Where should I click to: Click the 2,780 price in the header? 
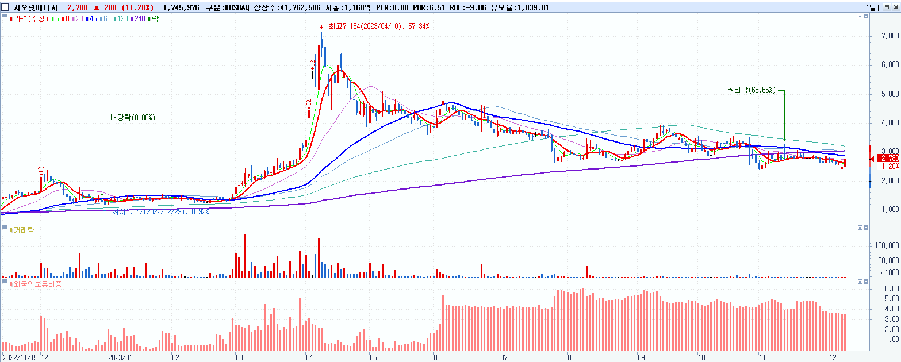coord(76,7)
